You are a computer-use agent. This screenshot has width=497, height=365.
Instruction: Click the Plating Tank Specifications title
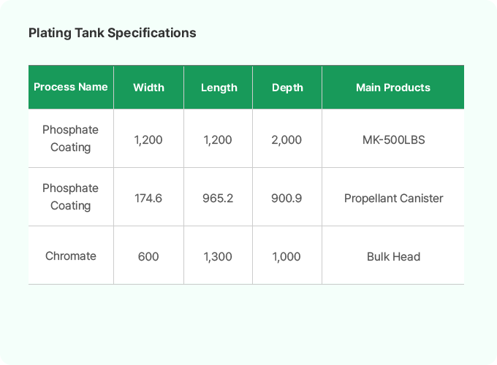(112, 33)
